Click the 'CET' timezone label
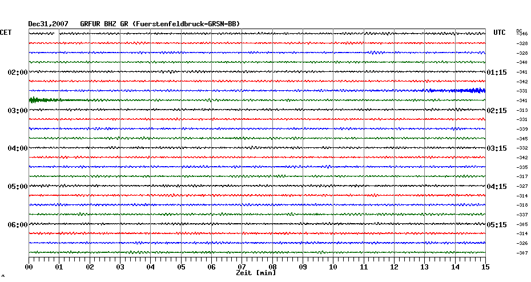The width and height of the screenshot is (531, 282). (x=6, y=33)
